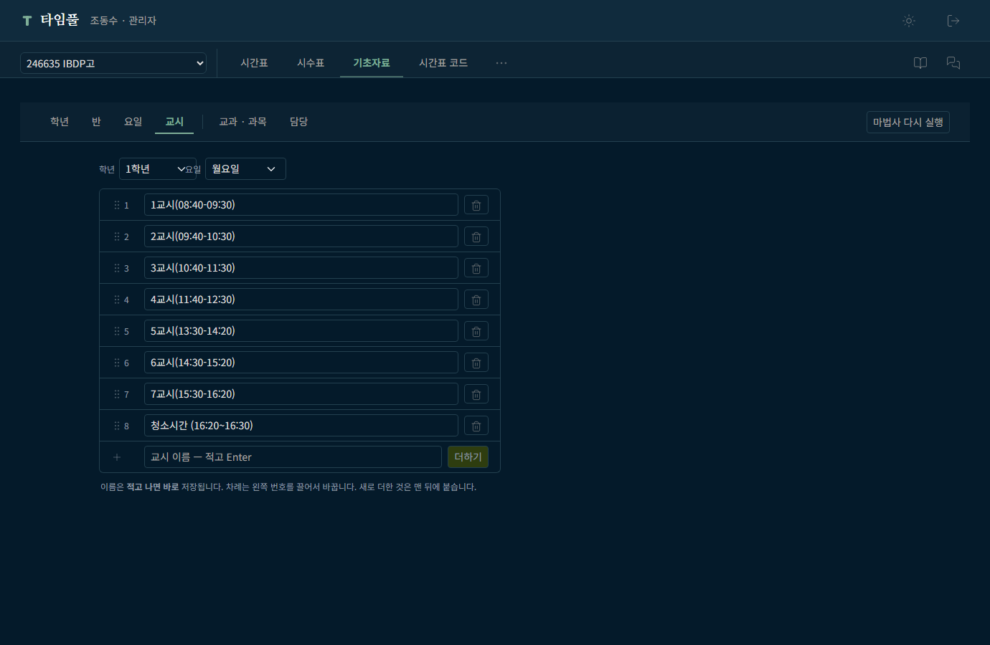The height and width of the screenshot is (645, 990).
Task: Delete the 5교시(13:30-14:20) period
Action: (x=476, y=331)
